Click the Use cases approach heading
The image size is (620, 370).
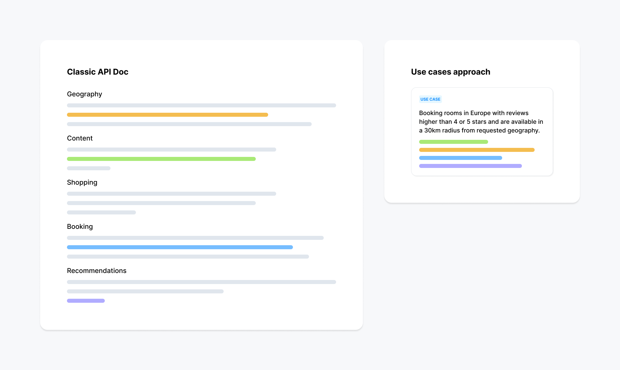(451, 72)
